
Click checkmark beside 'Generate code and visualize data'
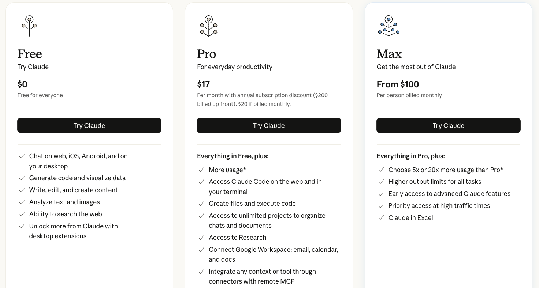[22, 178]
